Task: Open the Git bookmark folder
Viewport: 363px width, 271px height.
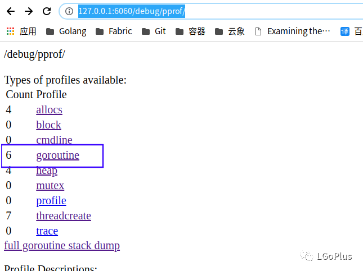Action: click(x=154, y=31)
